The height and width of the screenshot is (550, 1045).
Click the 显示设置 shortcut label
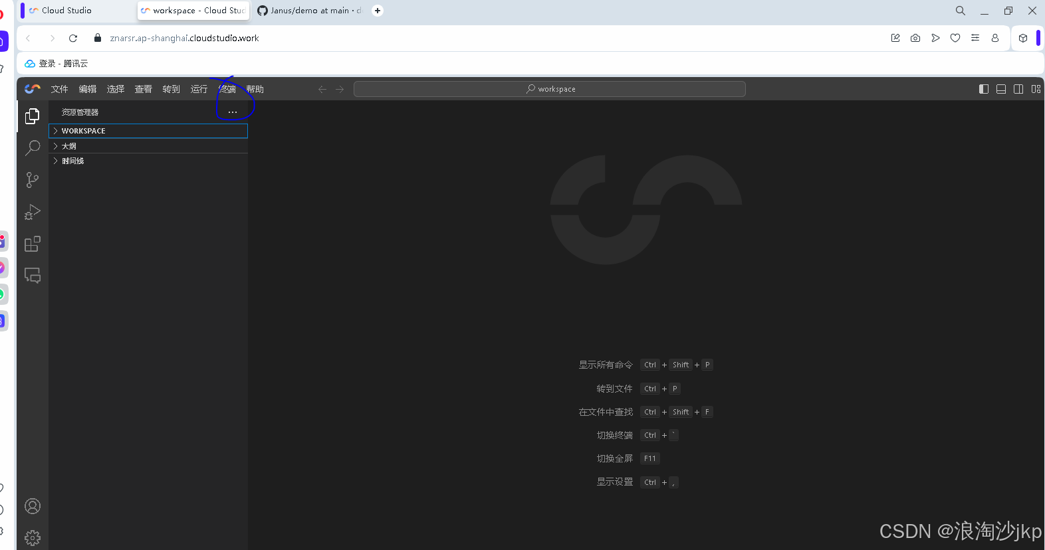click(615, 482)
